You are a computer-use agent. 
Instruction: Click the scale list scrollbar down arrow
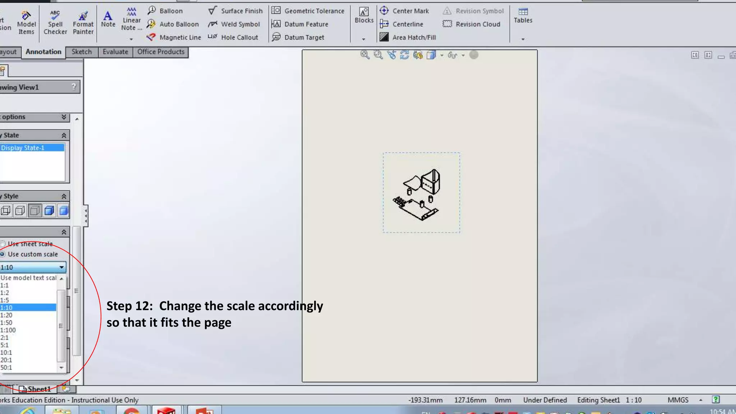61,368
